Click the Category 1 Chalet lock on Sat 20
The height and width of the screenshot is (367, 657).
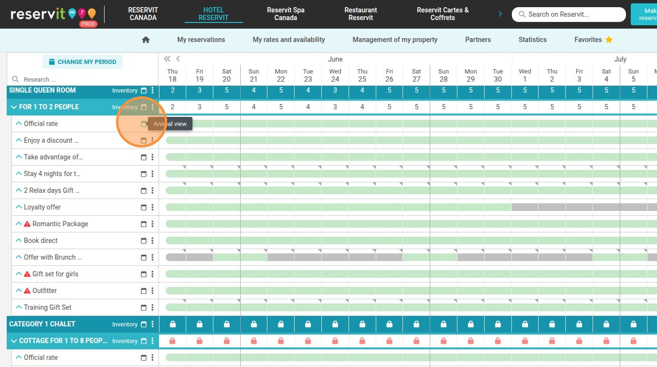tap(227, 325)
